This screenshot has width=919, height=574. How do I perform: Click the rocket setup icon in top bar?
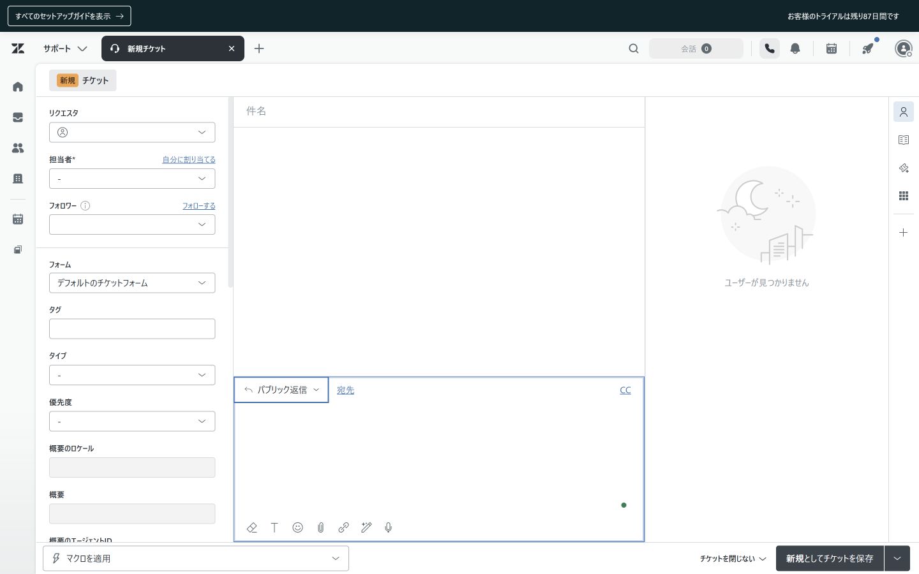coord(868,48)
